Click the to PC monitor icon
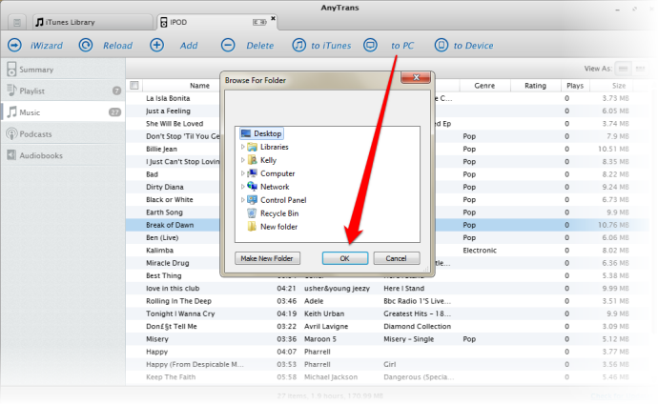 click(x=370, y=45)
